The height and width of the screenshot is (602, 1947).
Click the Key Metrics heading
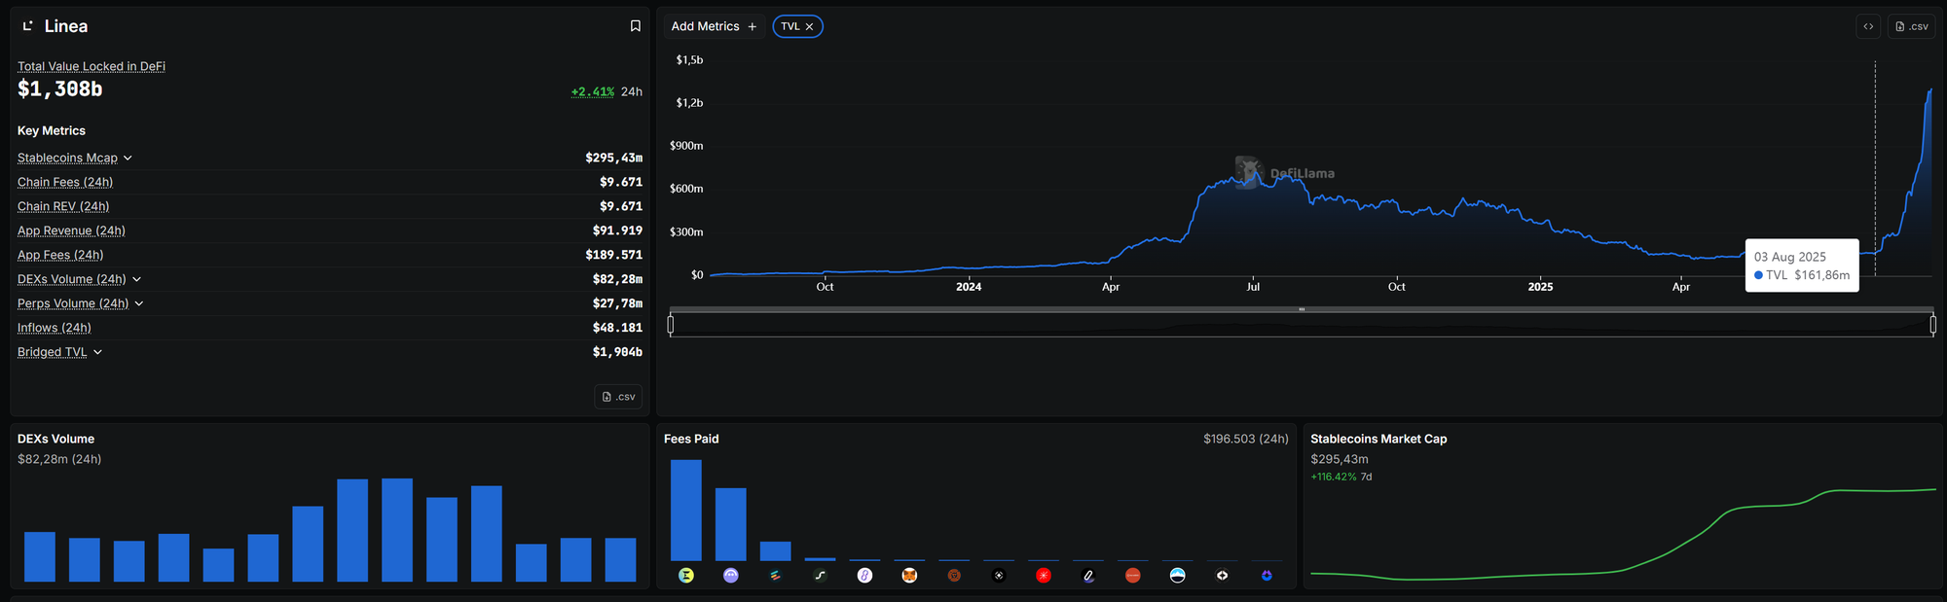52,130
